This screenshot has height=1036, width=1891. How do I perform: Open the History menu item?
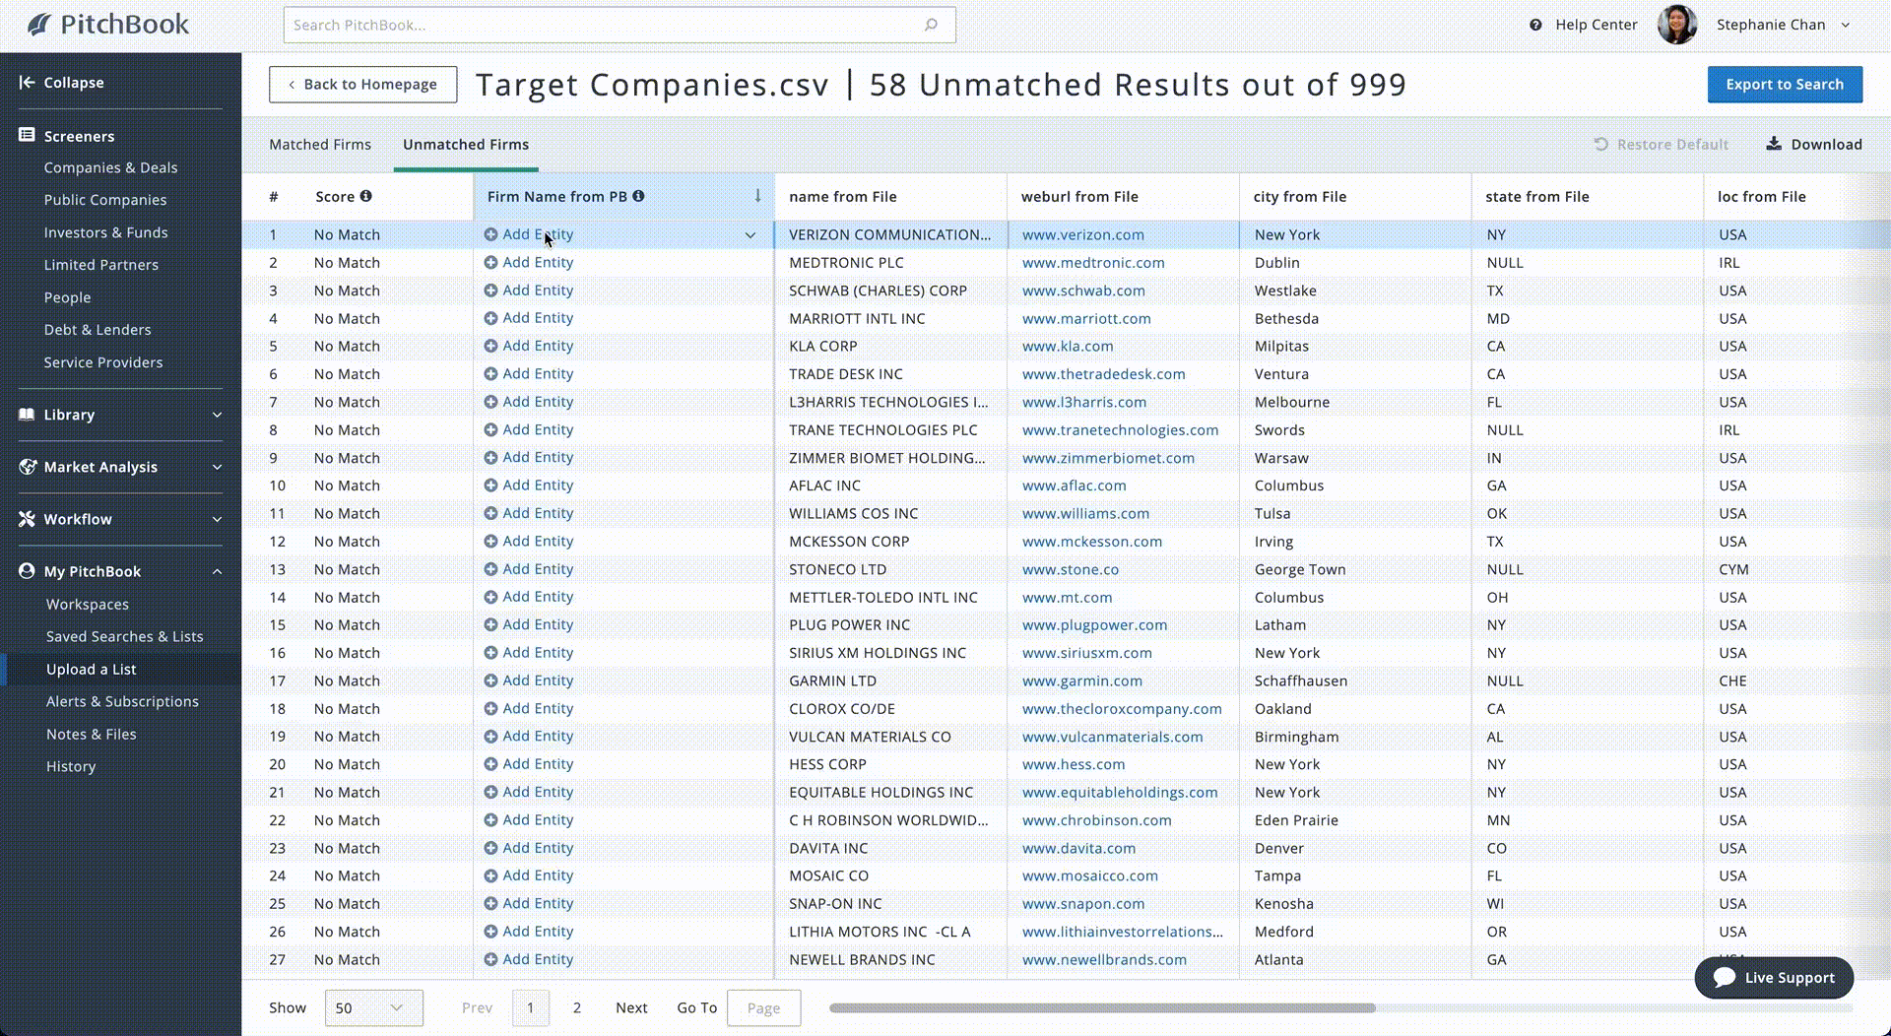coord(71,766)
